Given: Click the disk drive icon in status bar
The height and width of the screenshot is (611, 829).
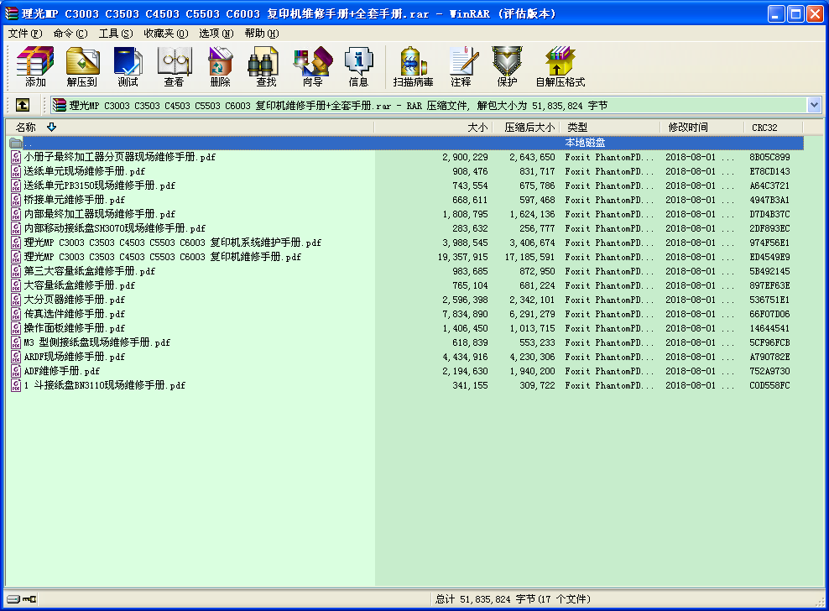Looking at the screenshot, I should [13, 599].
